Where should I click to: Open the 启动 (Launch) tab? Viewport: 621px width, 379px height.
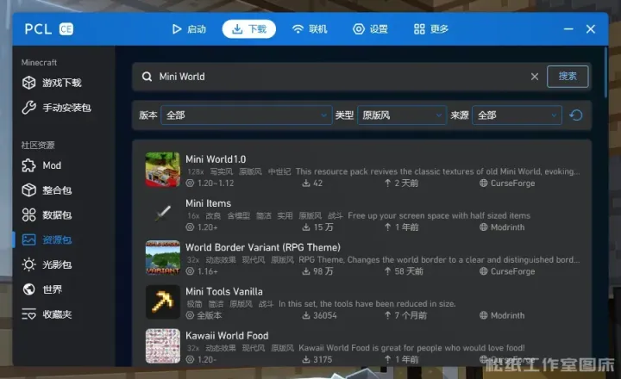189,29
